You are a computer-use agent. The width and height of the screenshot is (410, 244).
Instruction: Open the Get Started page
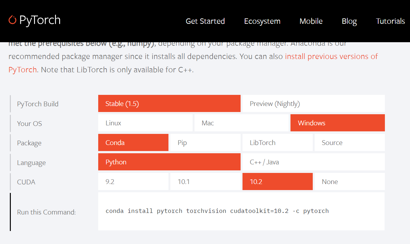tap(205, 21)
